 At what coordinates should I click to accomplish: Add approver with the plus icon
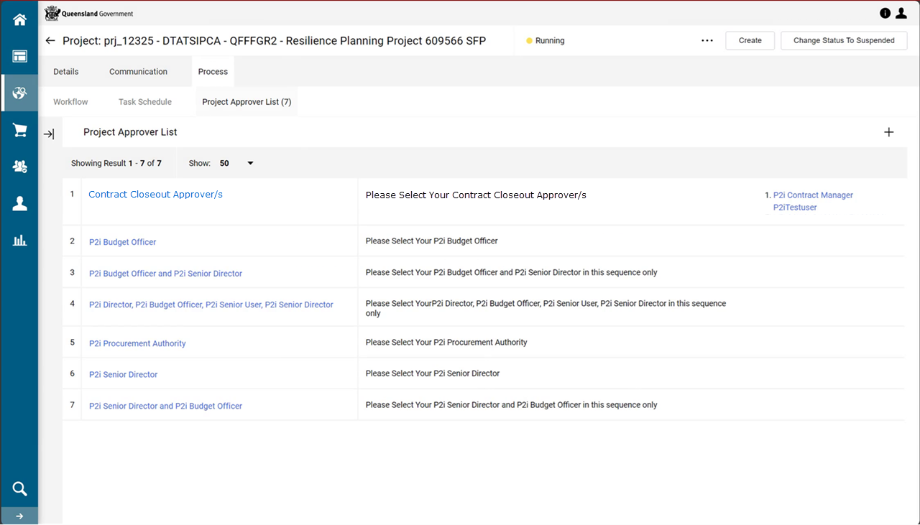889,132
